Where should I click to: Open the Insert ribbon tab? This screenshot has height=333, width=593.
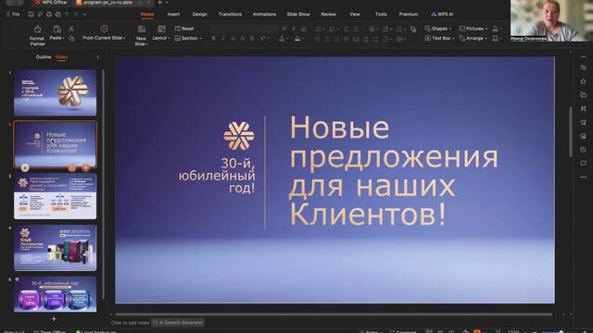tap(173, 15)
